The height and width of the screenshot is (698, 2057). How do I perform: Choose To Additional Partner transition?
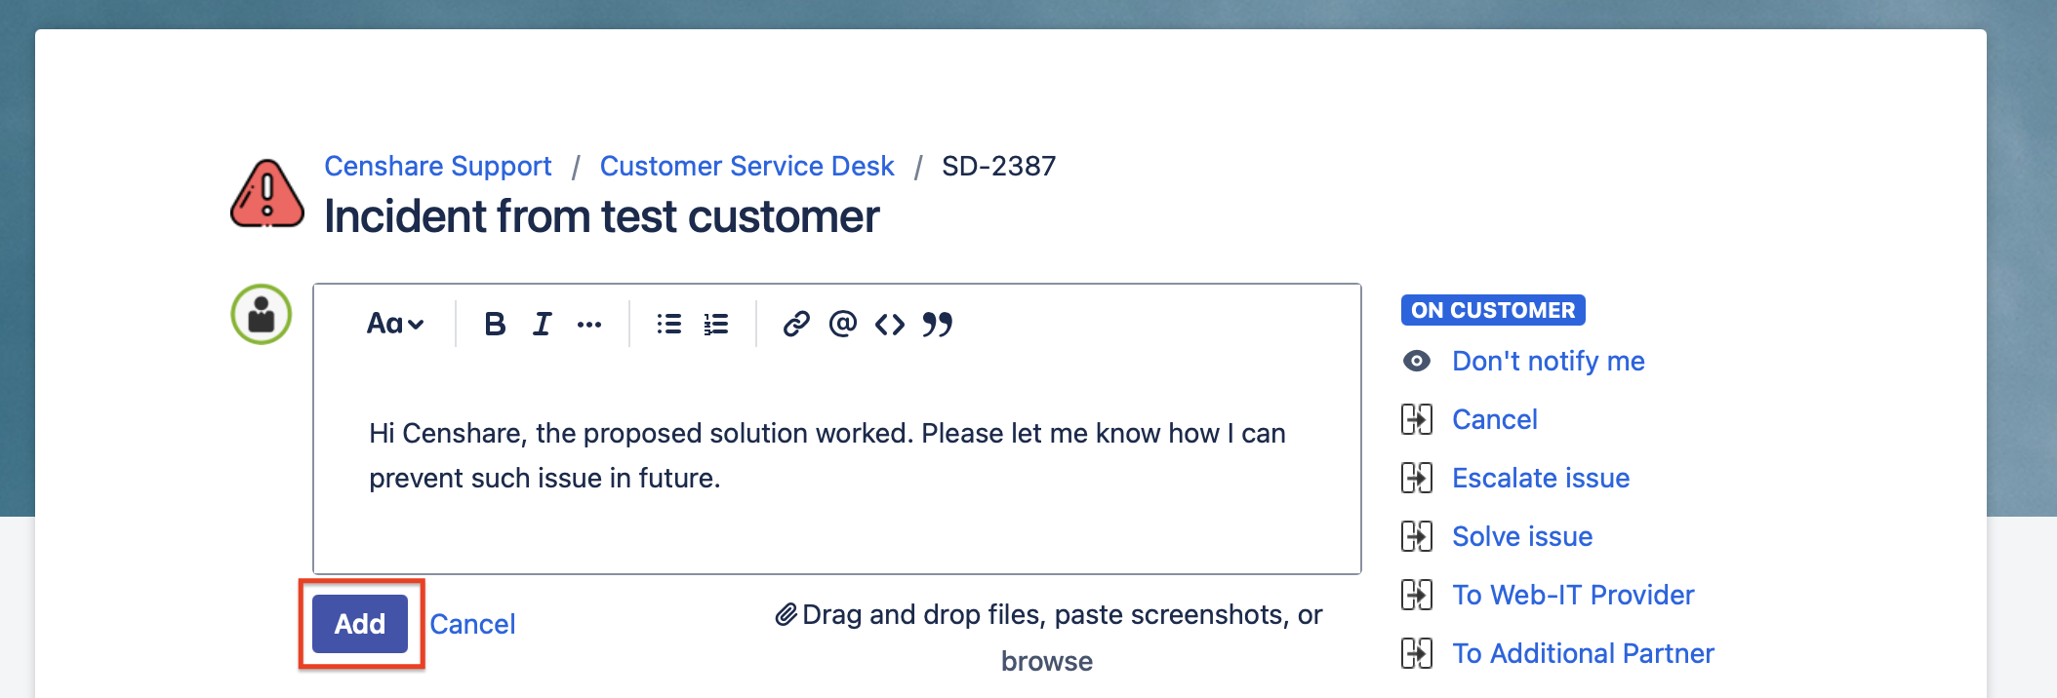click(x=1582, y=653)
